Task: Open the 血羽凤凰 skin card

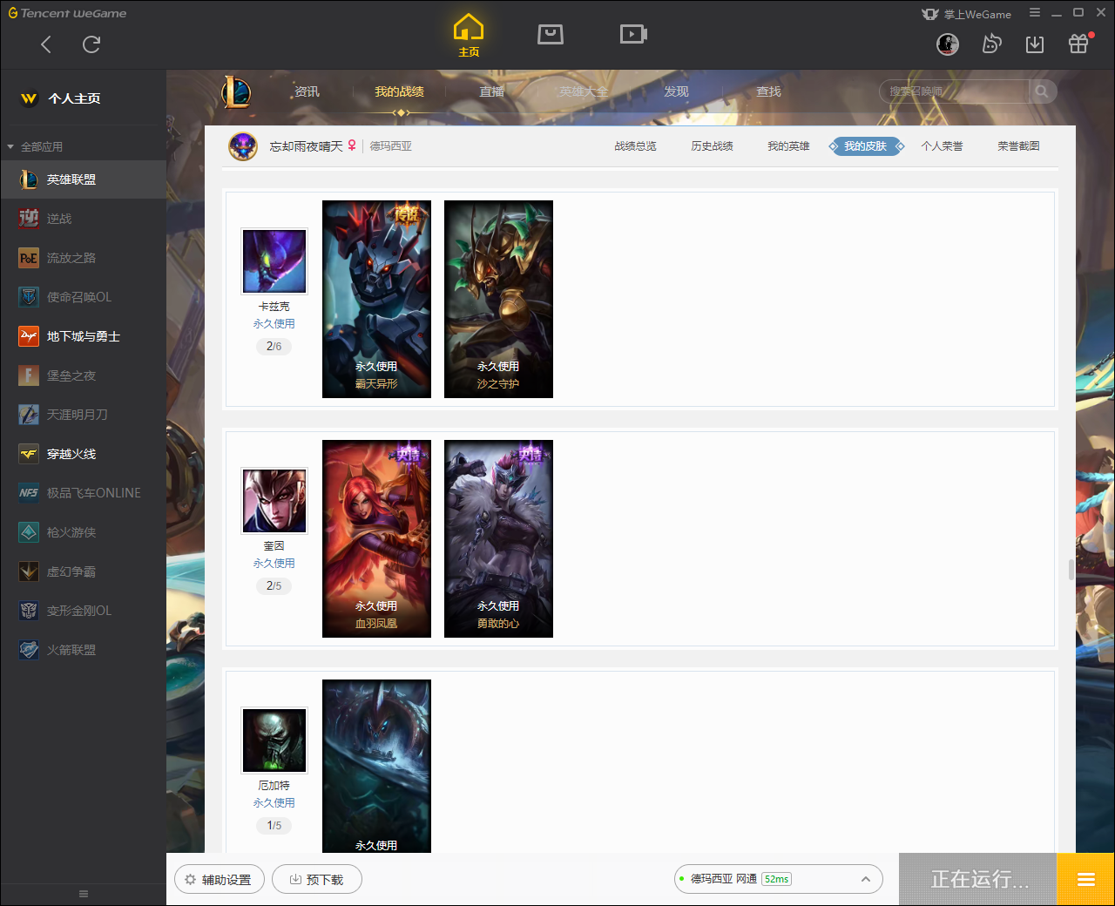Action: tap(376, 538)
